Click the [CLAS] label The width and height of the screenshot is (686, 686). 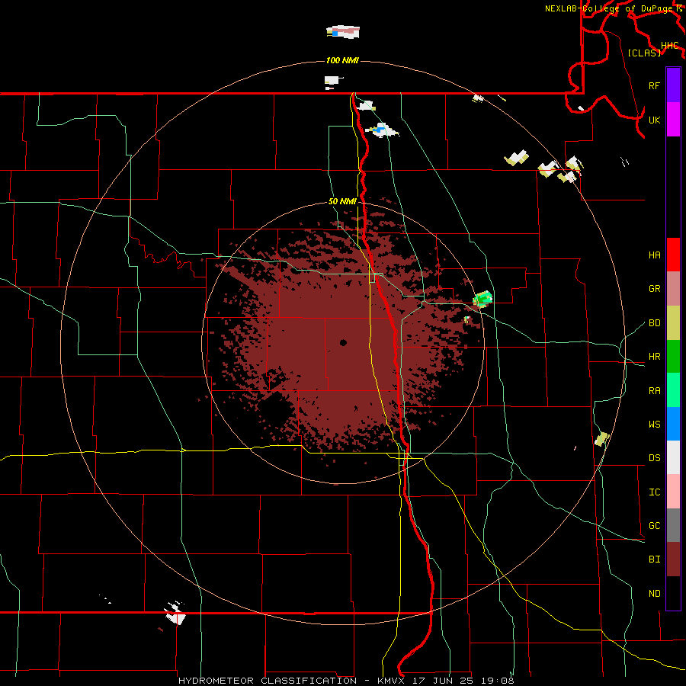pos(644,53)
